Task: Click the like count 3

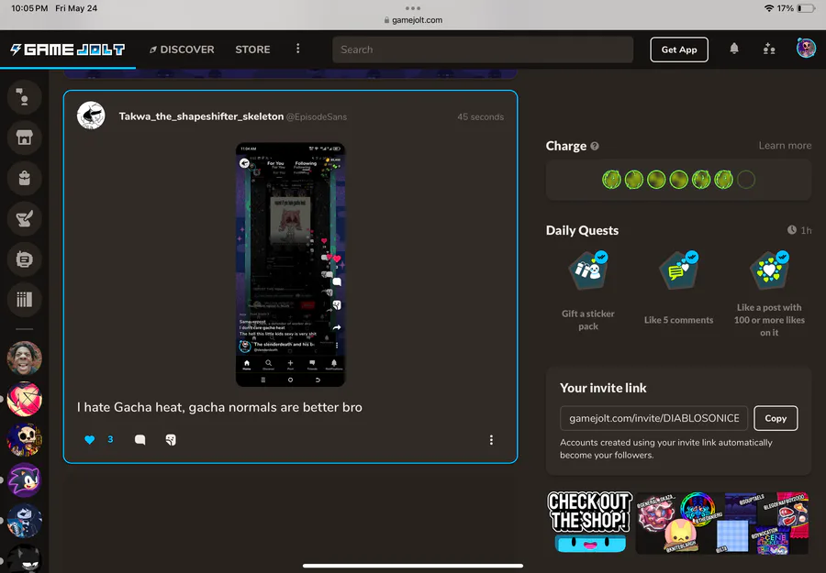Action: coord(110,439)
